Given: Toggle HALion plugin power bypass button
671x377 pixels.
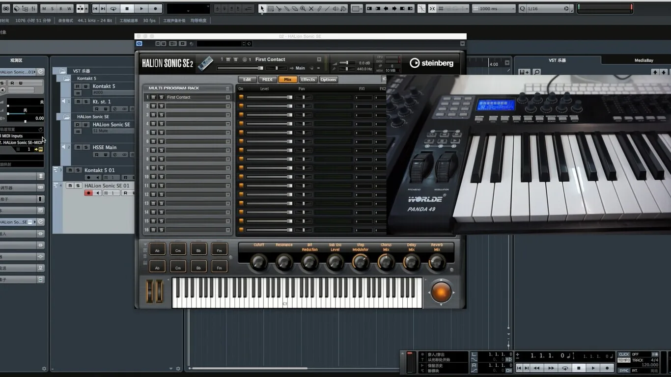Looking at the screenshot, I should (139, 44).
